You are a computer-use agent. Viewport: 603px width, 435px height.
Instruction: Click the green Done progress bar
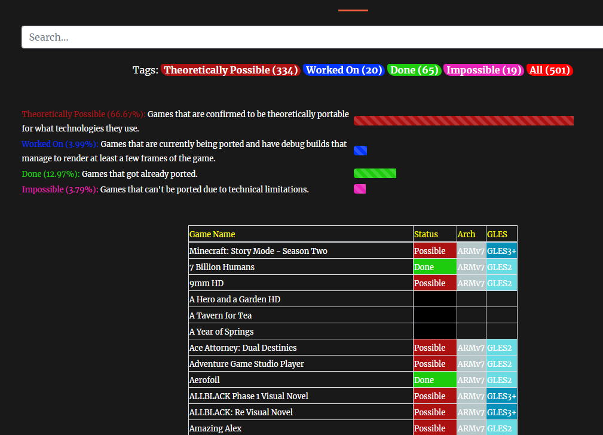375,173
